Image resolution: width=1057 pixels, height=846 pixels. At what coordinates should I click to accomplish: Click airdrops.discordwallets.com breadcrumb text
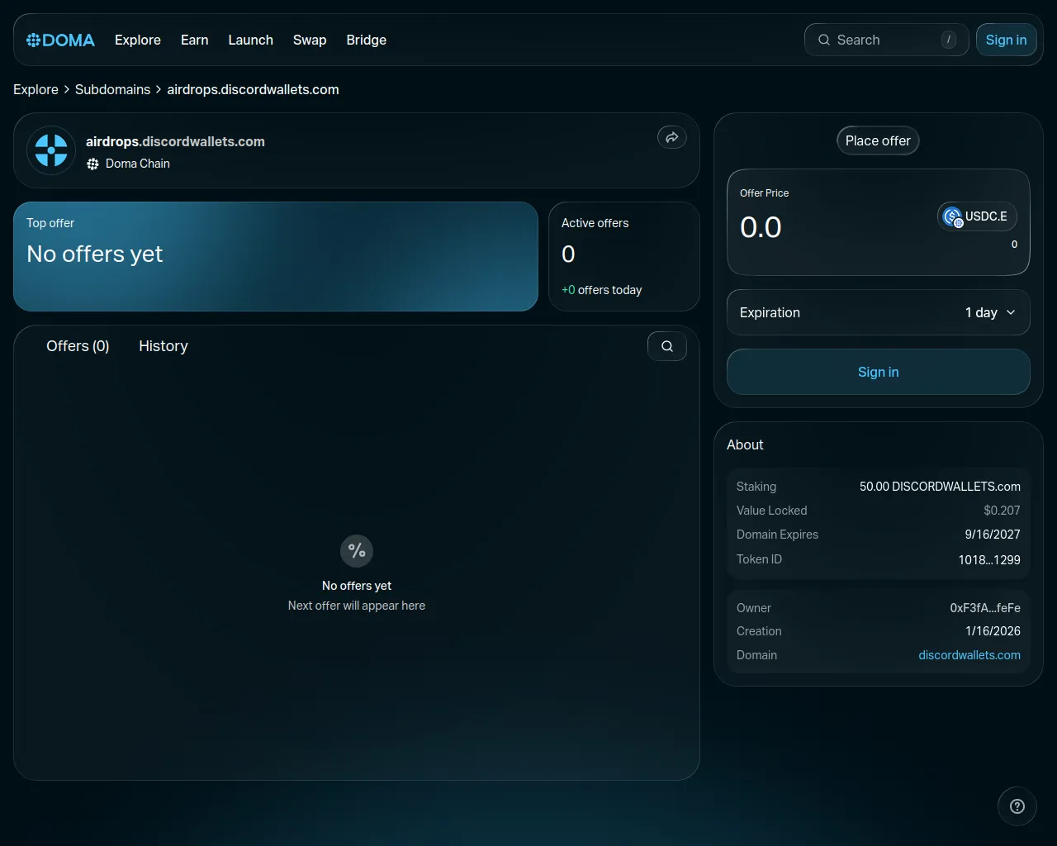(253, 89)
